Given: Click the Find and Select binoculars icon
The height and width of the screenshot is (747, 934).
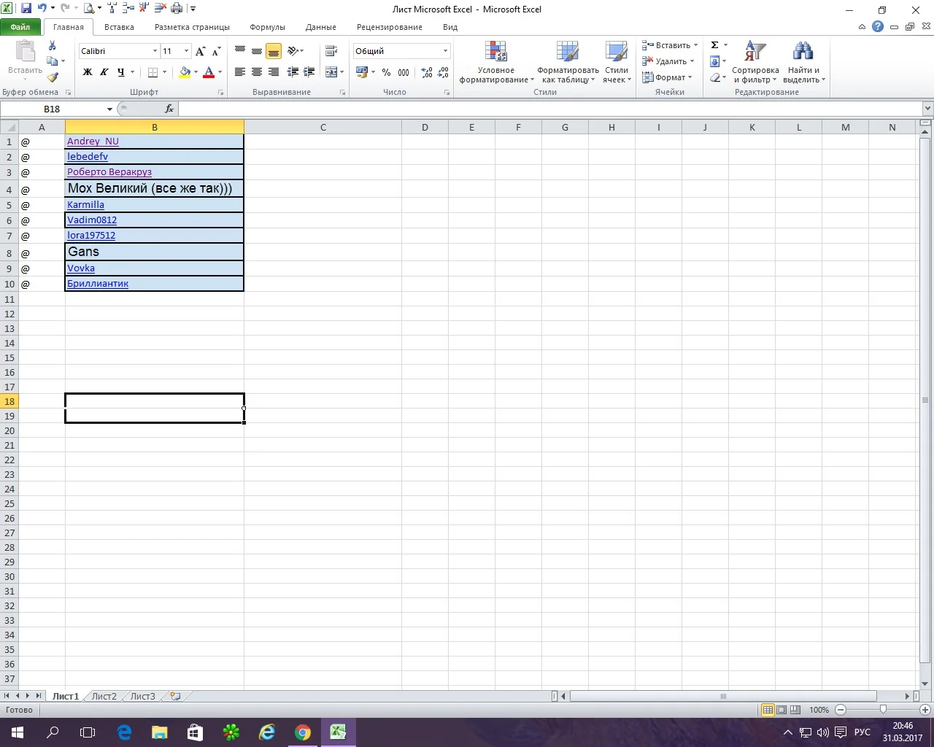Looking at the screenshot, I should click(x=803, y=63).
